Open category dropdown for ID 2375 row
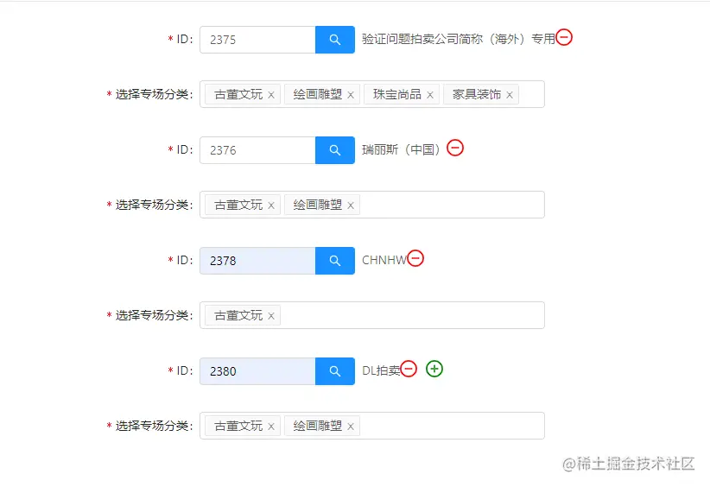Screen dimensions: 710x487 (530, 94)
